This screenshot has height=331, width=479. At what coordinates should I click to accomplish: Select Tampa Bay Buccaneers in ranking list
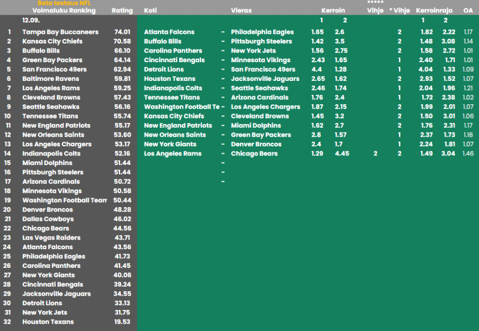click(60, 32)
